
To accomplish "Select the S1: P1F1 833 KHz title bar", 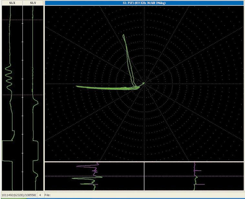I will [144, 3].
